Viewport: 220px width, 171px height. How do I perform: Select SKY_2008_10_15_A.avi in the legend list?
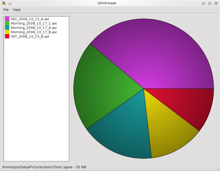click(x=30, y=19)
